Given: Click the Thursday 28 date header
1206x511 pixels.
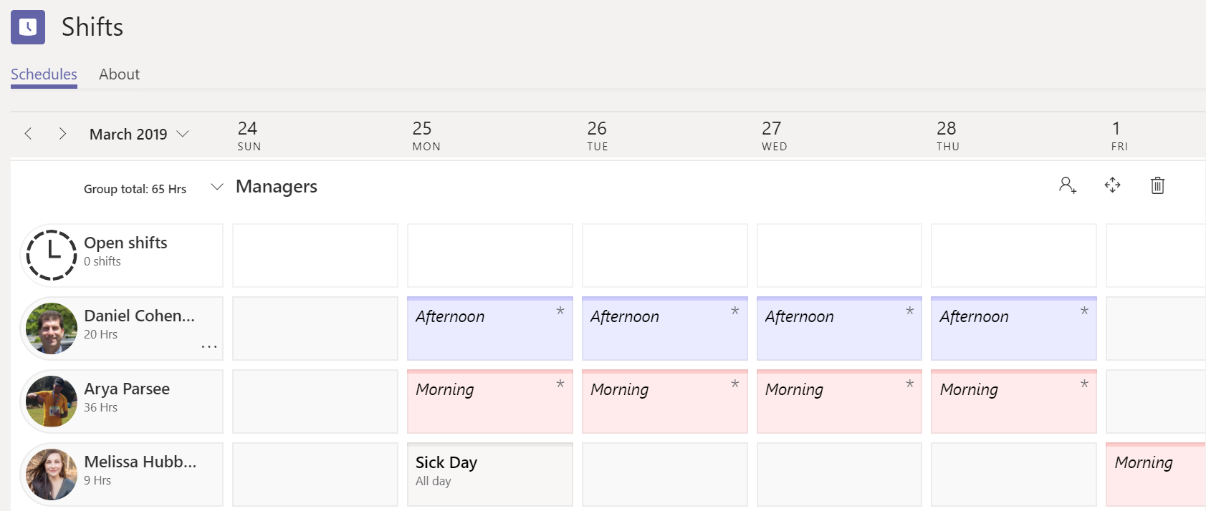Looking at the screenshot, I should [x=947, y=135].
